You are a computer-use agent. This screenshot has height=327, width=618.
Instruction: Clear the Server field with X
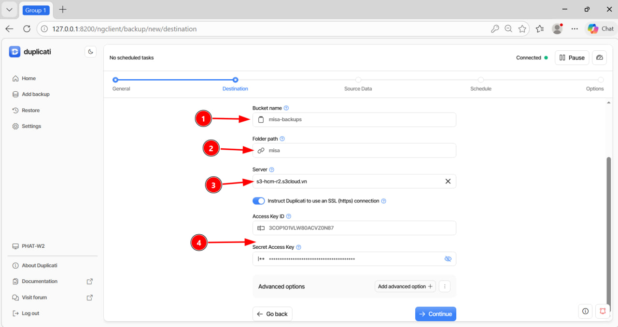coord(448,181)
